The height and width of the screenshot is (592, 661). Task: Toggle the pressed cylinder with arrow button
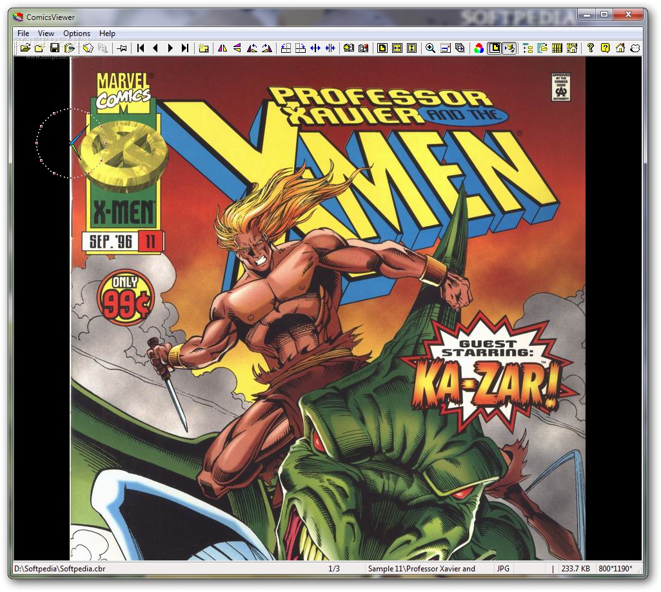point(509,48)
